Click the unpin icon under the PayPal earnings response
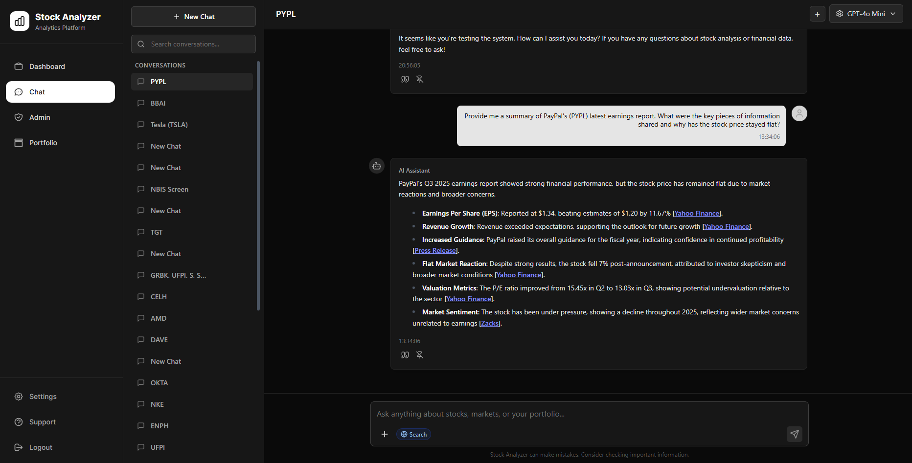Image resolution: width=912 pixels, height=463 pixels. click(420, 355)
